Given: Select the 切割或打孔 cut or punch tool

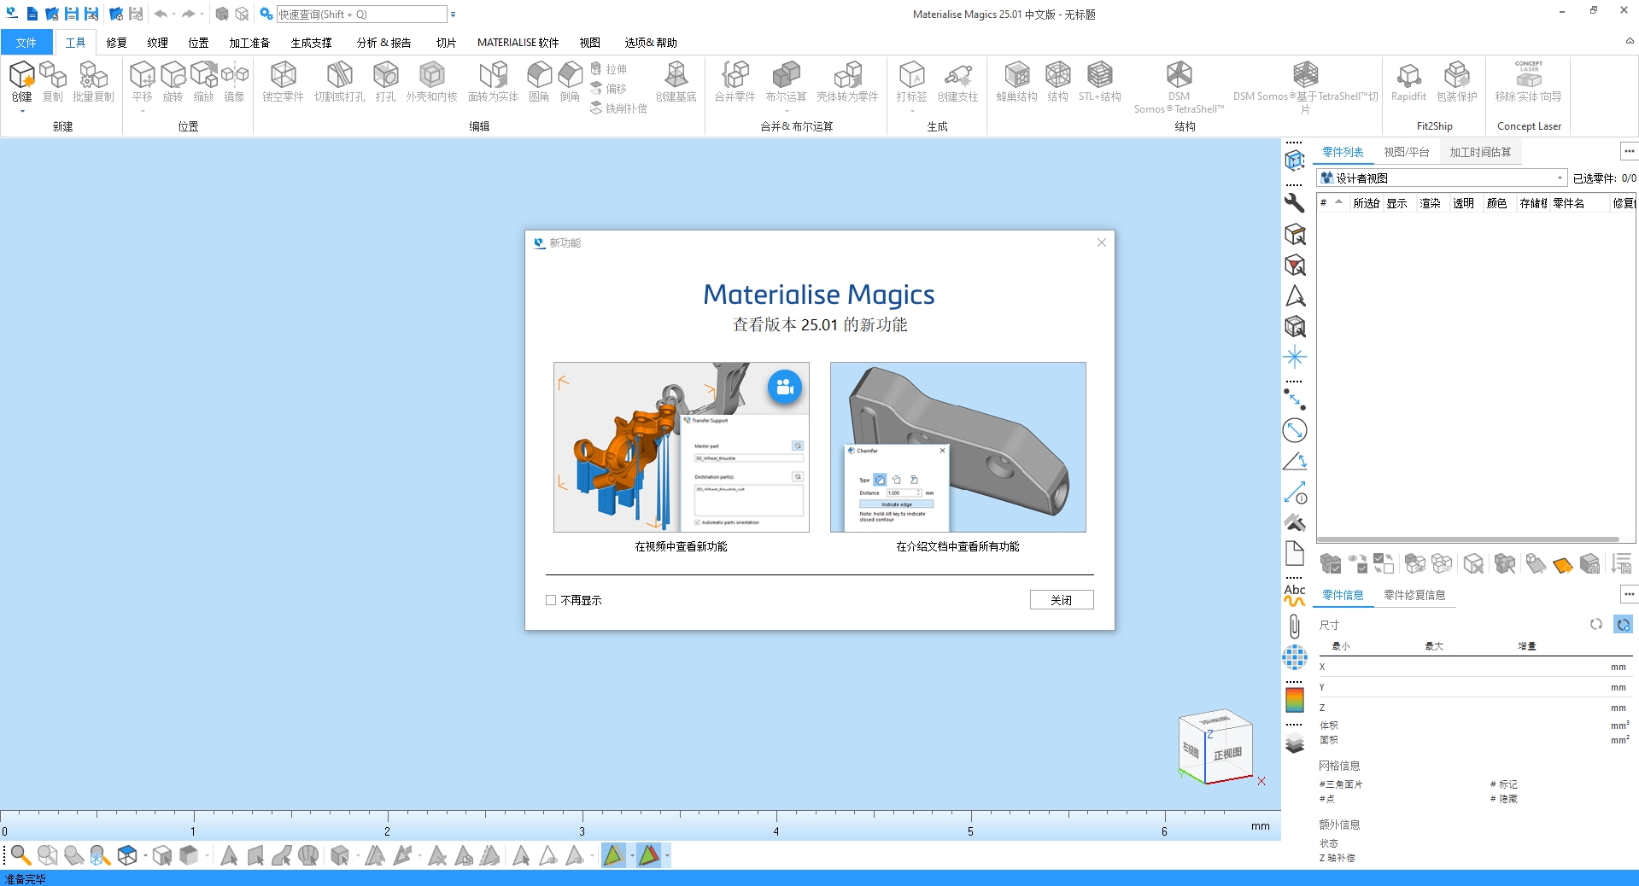Looking at the screenshot, I should pos(339,81).
